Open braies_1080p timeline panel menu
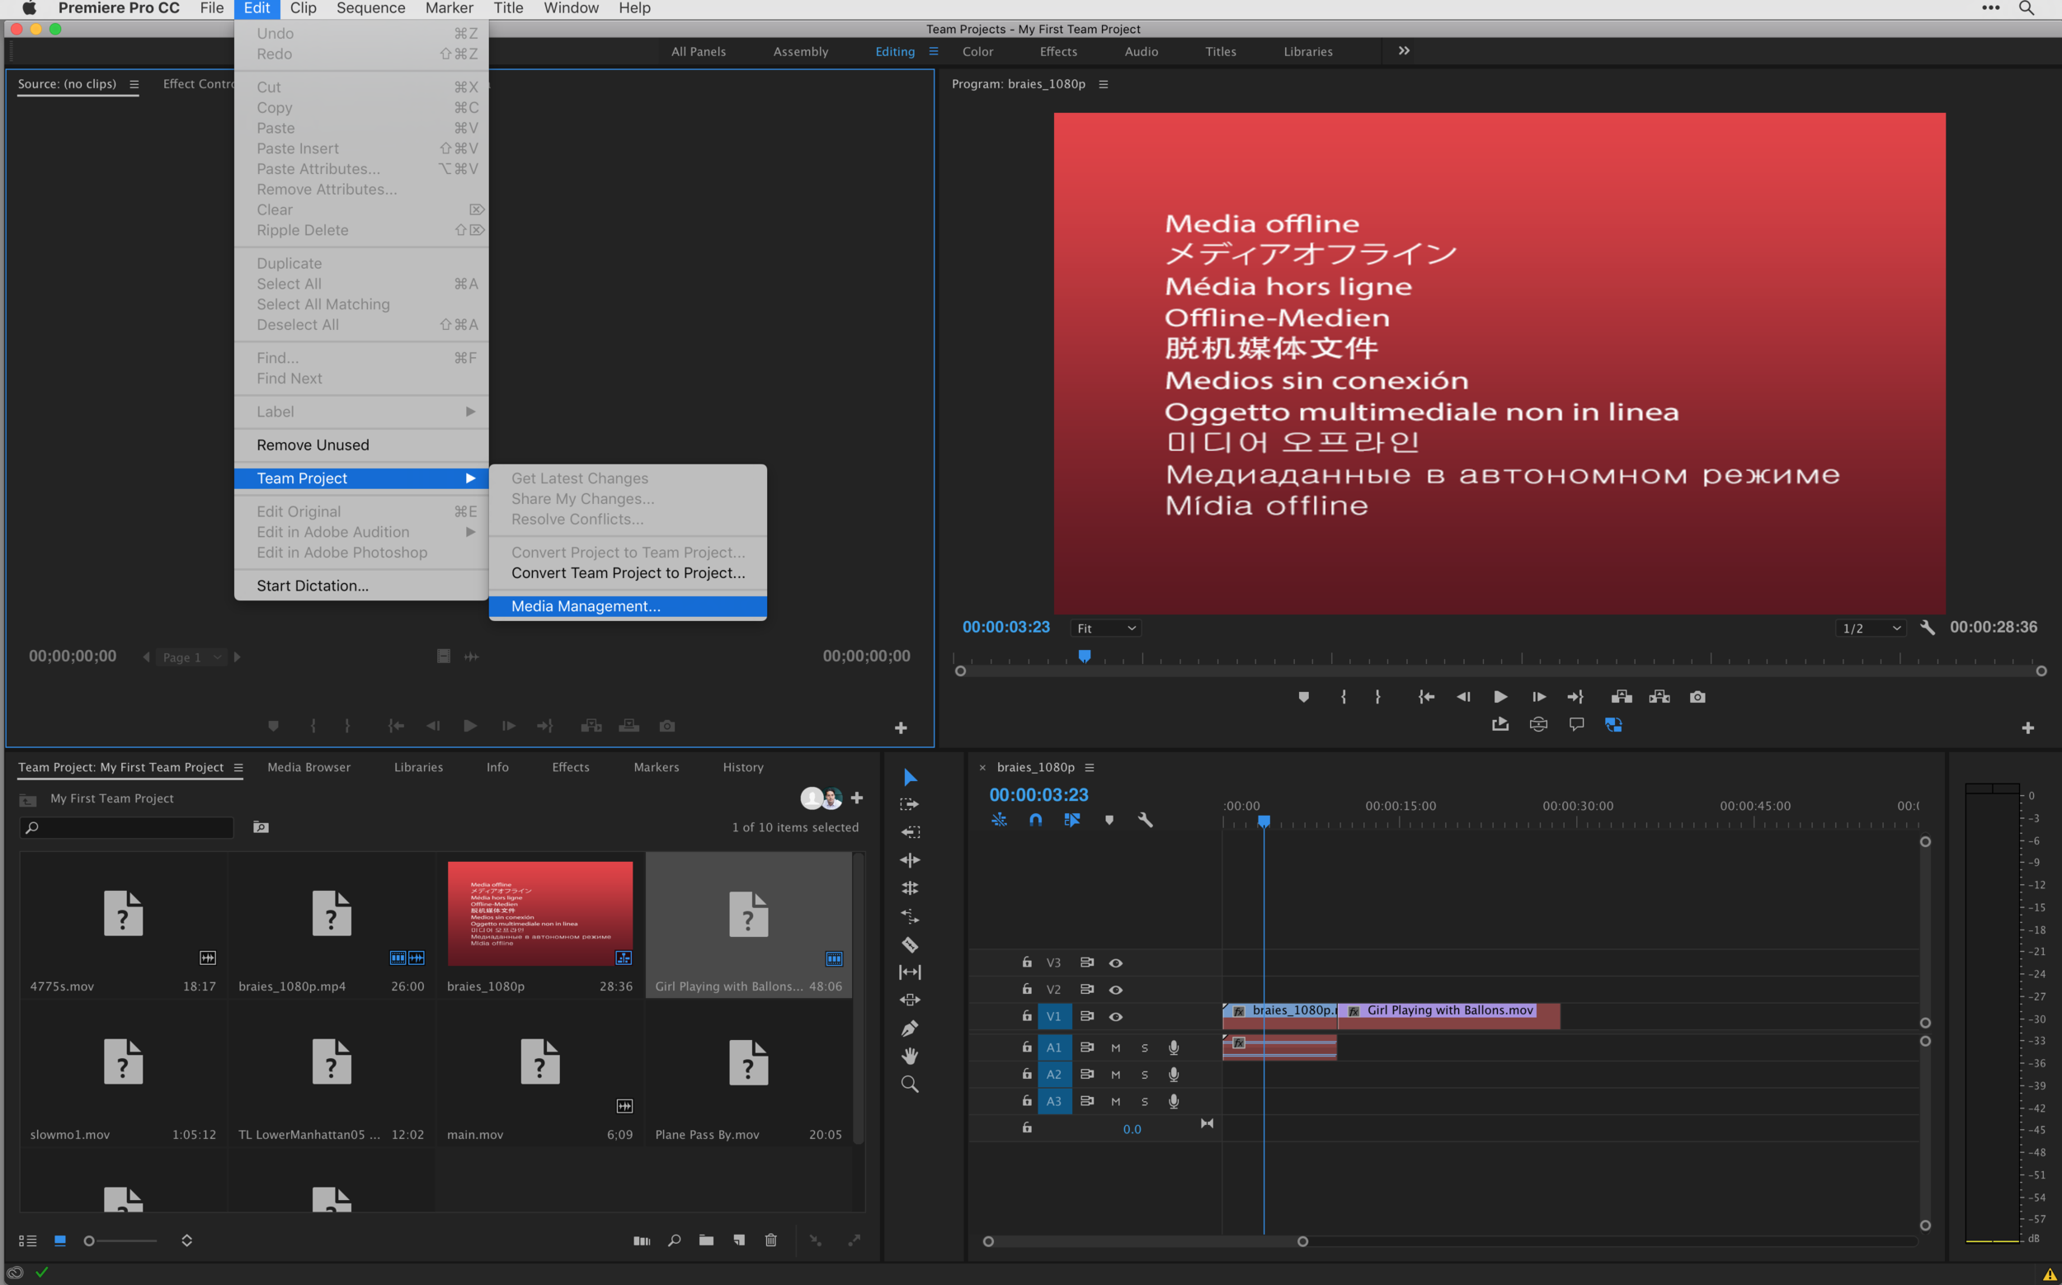Screen dimensions: 2062x1285 pos(1089,767)
